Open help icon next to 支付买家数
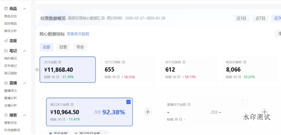Viewport: 281px width, 135px height. [x=184, y=62]
